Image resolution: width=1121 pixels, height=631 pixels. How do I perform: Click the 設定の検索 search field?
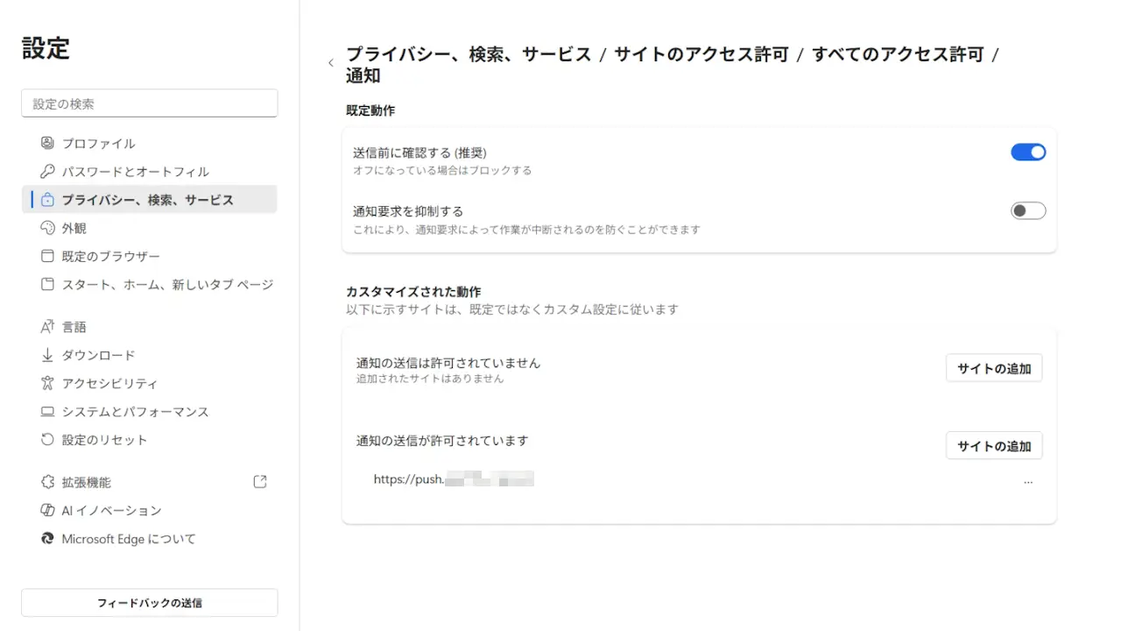coord(149,103)
